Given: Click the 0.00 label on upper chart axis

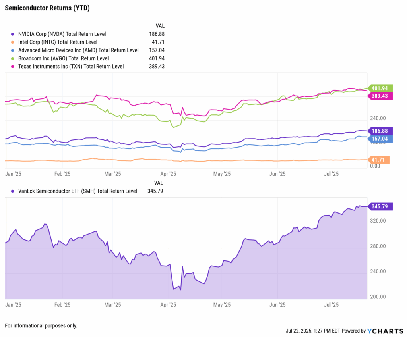Looking at the screenshot, I should (375, 166).
